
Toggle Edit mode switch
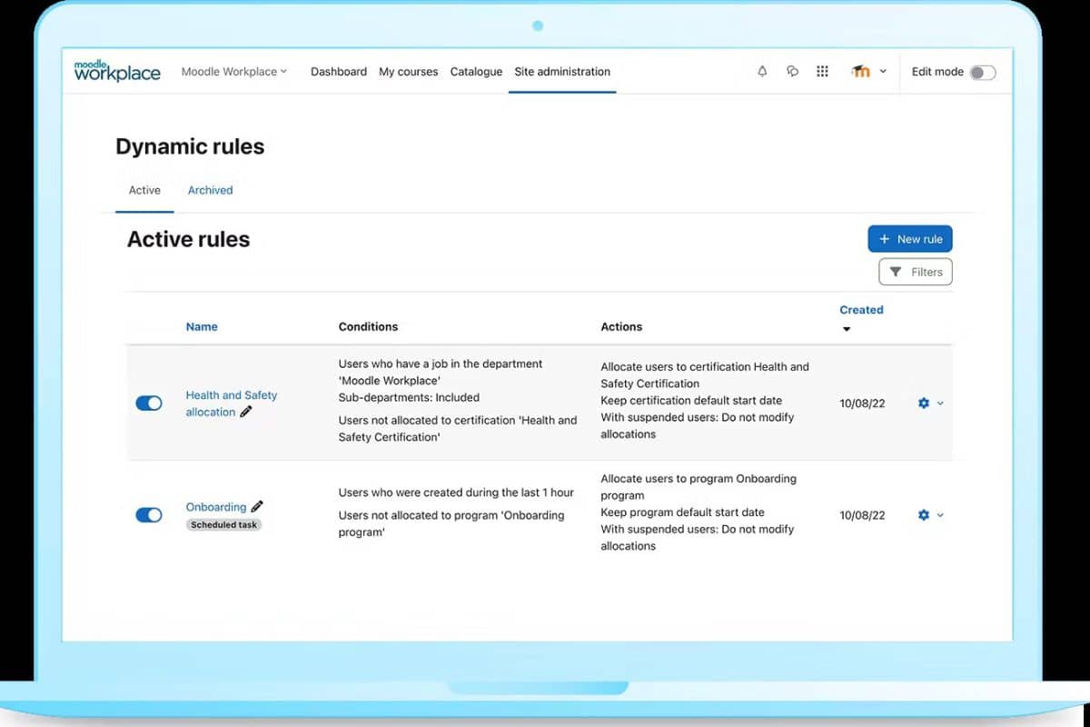(983, 73)
